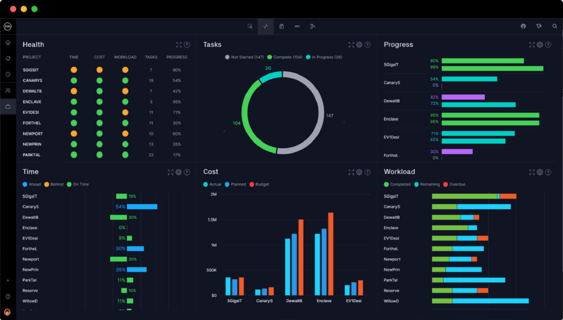
Task: Switch to the task list view tab
Action: [x=281, y=26]
